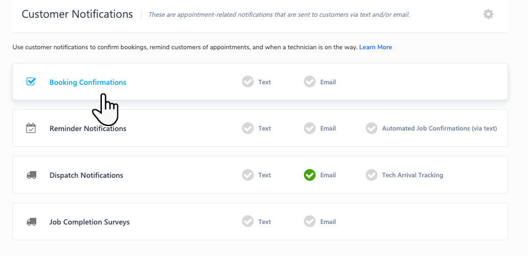528x256 pixels.
Task: Enable Email for Job Completion Surveys
Action: (310, 221)
